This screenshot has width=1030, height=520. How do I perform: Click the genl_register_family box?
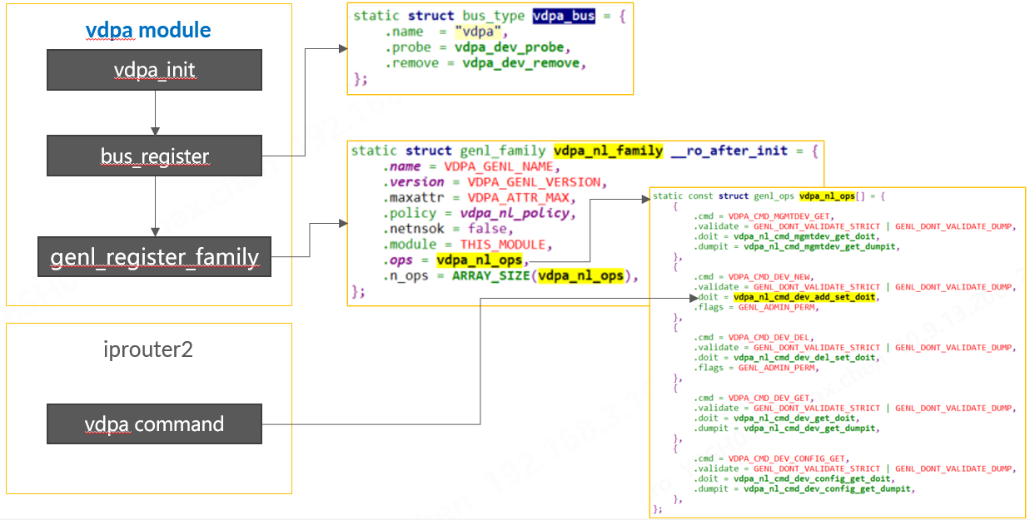155,257
